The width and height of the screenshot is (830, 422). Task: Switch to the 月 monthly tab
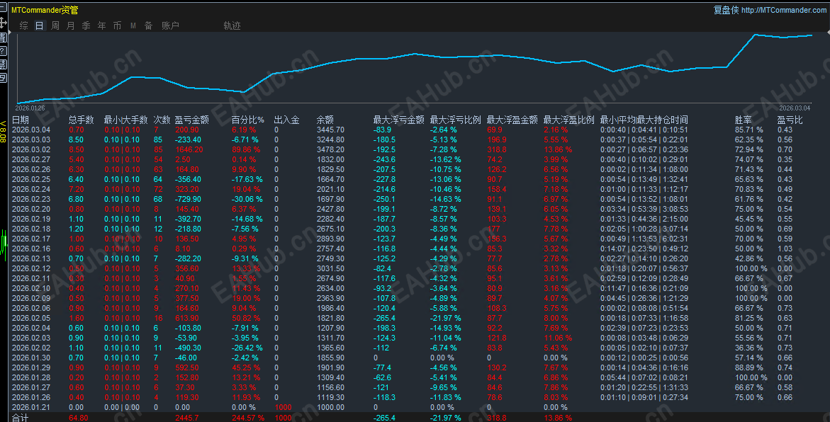coord(70,25)
